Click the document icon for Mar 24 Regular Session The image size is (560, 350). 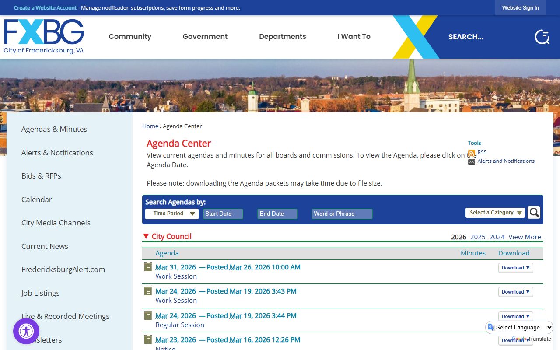148,315
